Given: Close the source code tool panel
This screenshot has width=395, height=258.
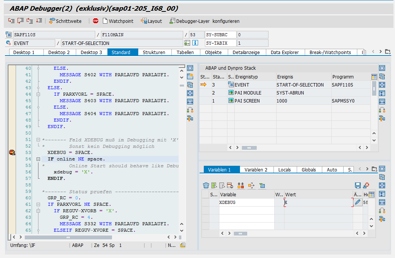Looking at the screenshot, I should (x=190, y=68).
